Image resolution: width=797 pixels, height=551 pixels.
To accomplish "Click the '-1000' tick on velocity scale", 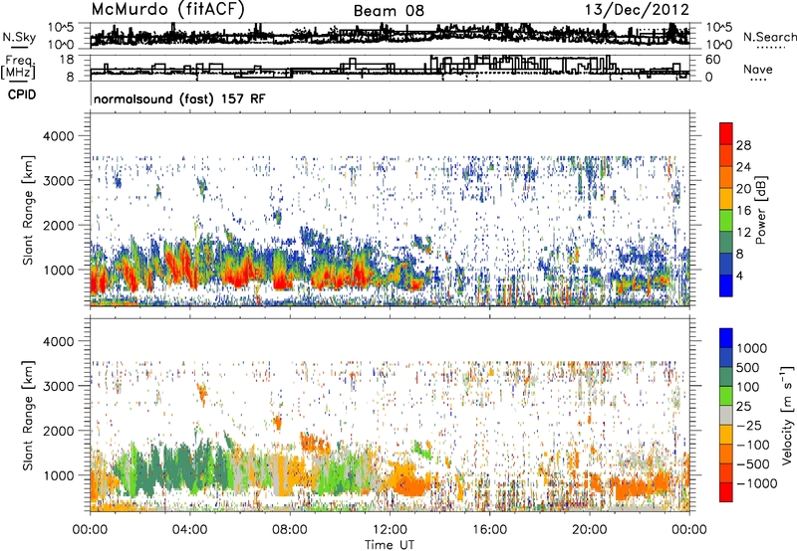I will pyautogui.click(x=757, y=483).
